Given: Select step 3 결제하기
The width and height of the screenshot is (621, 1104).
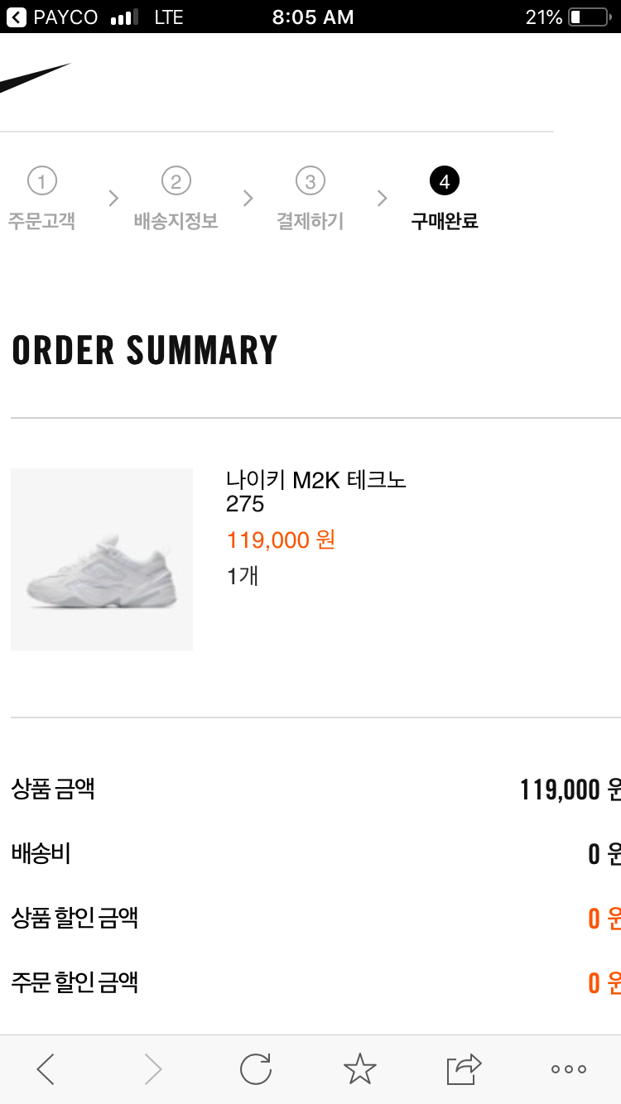Looking at the screenshot, I should (310, 199).
